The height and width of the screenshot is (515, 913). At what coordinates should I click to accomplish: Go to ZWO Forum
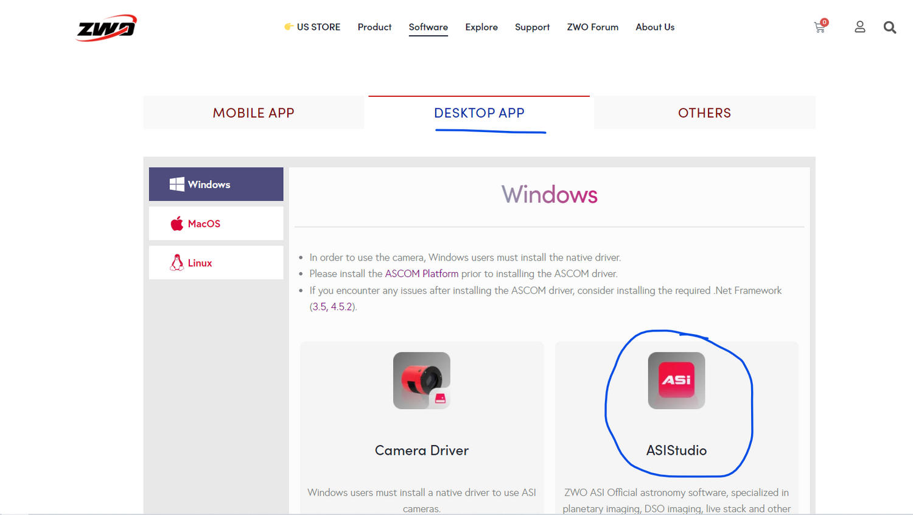593,27
